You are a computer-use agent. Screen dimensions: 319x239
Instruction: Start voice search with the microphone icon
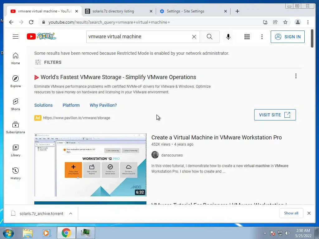click(x=228, y=37)
